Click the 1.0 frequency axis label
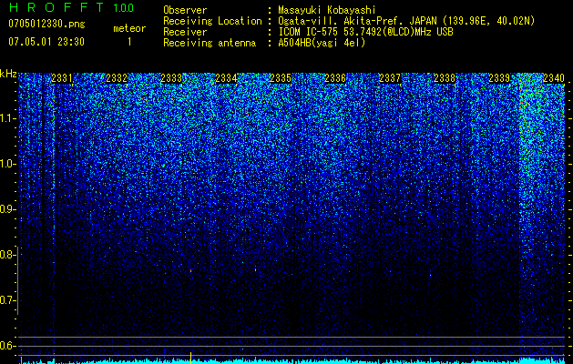This screenshot has height=364, width=573. click(6, 164)
